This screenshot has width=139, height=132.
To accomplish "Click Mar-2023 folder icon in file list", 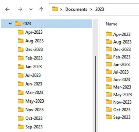I will pyautogui.click(x=109, y=86).
